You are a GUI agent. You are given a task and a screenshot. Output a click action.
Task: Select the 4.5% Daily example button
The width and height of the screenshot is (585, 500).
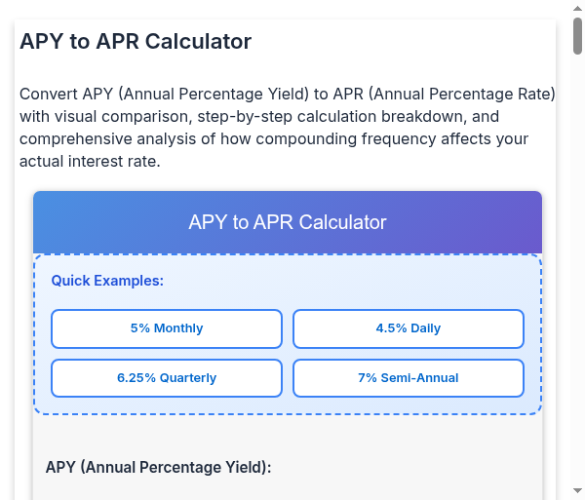click(409, 328)
